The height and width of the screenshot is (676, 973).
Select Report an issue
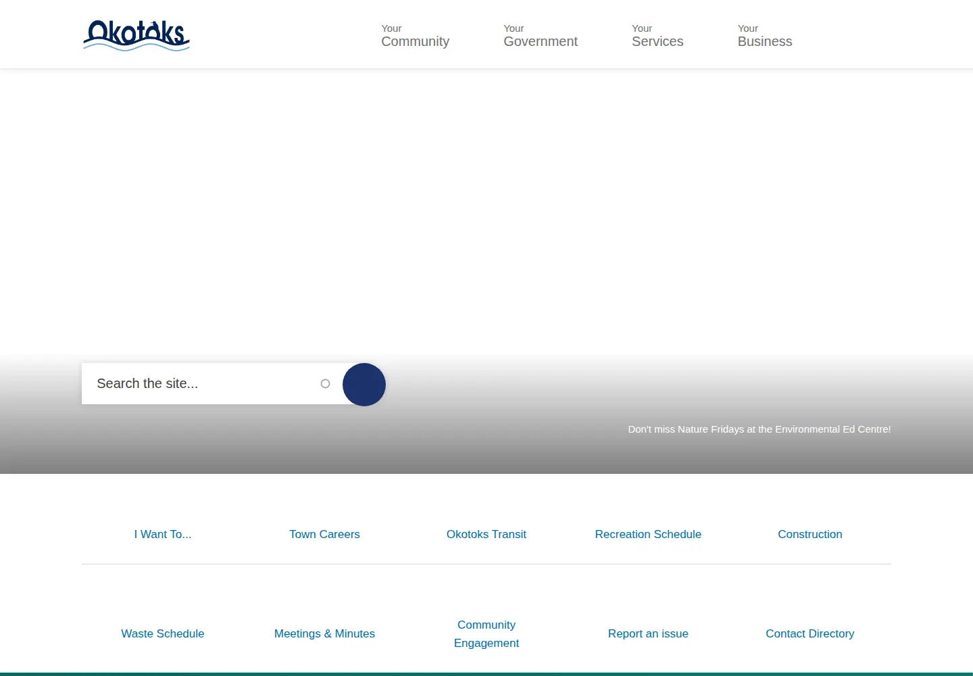pos(648,633)
